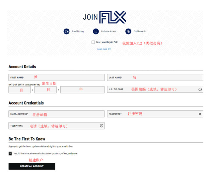The width and height of the screenshot is (208, 176).
Task: Click the 'Exclusive Access' text label
Action: point(108,31)
